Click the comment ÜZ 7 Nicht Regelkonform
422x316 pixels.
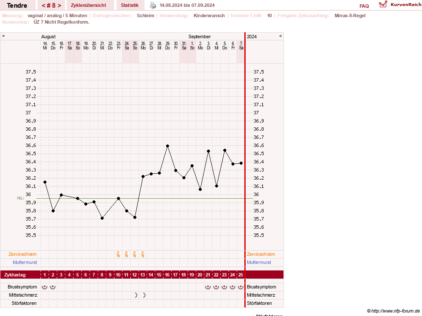click(62, 22)
